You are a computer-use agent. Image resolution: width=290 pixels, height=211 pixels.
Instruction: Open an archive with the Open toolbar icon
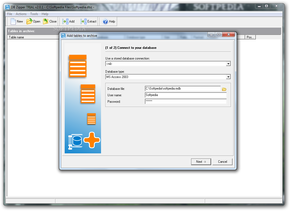coord(29,21)
